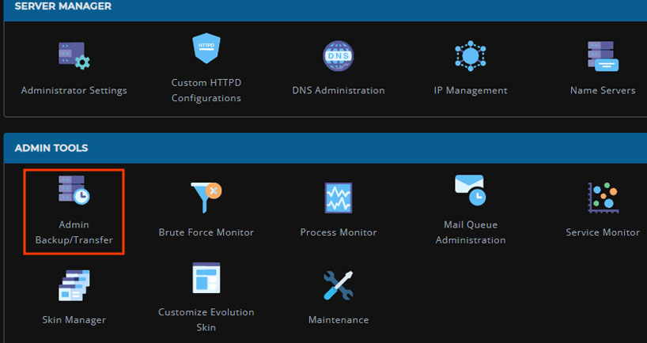
Task: Click the IP Management label
Action: (471, 90)
